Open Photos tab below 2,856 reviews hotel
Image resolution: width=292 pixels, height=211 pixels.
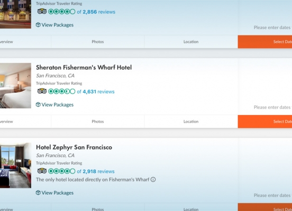point(98,42)
